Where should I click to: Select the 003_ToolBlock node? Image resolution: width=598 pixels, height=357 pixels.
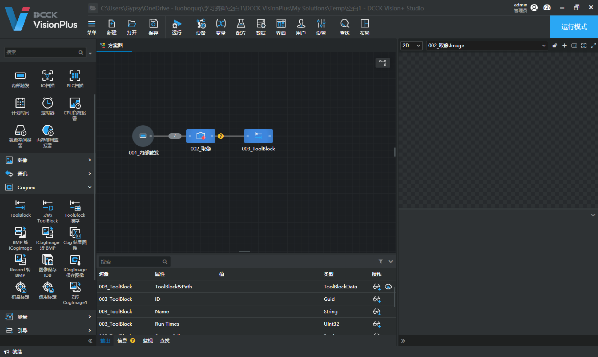[x=258, y=136]
